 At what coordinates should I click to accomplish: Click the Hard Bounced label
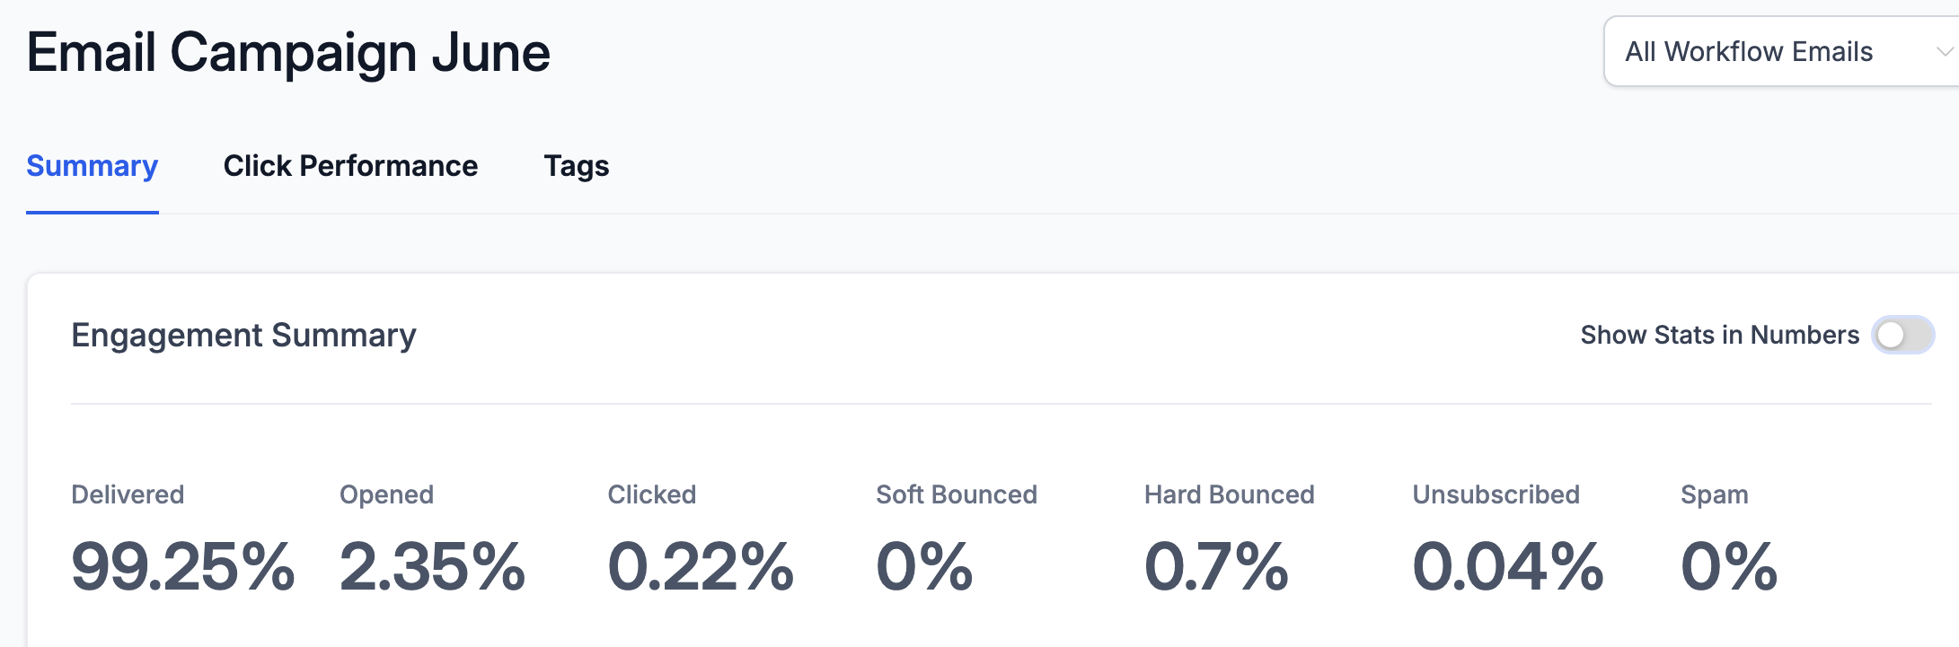[x=1229, y=494]
